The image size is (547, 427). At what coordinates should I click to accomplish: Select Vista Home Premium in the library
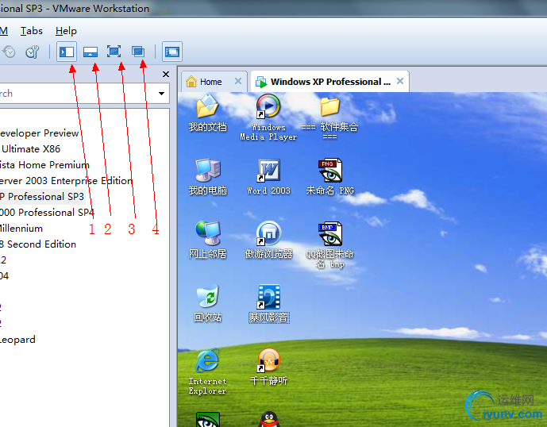tap(44, 164)
